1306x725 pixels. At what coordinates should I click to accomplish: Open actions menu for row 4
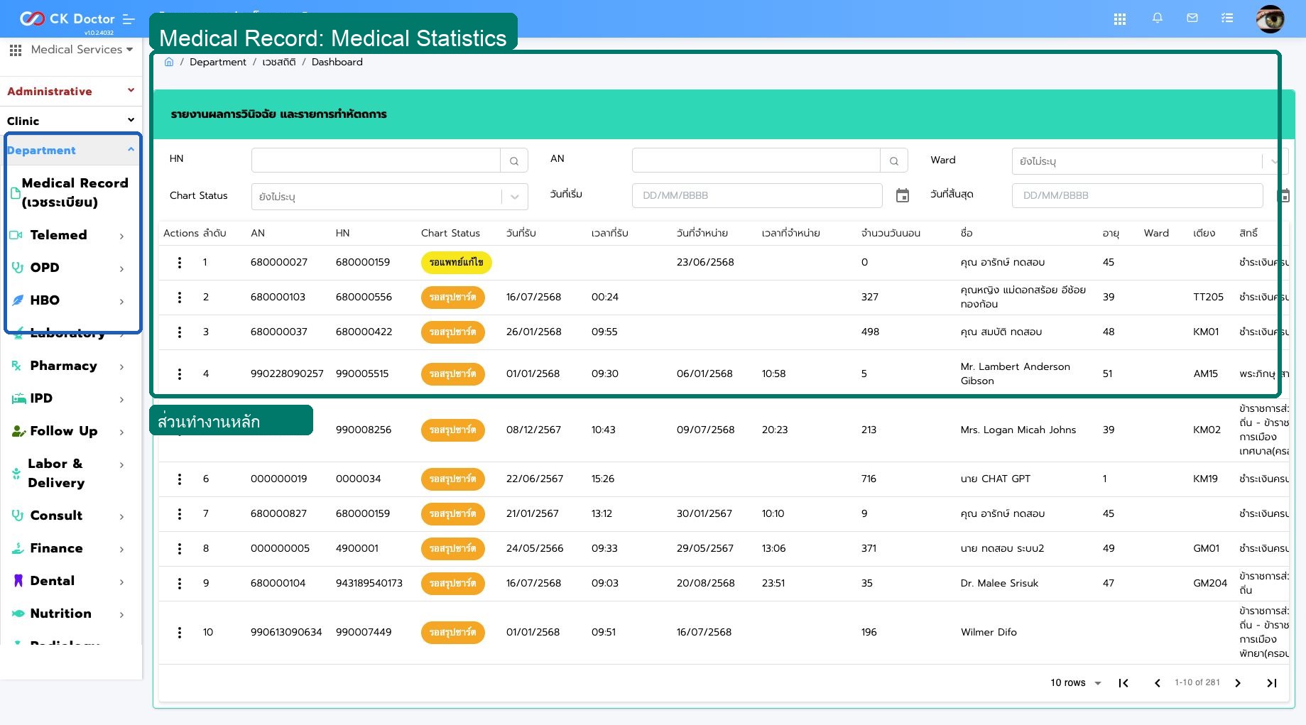[x=180, y=374]
